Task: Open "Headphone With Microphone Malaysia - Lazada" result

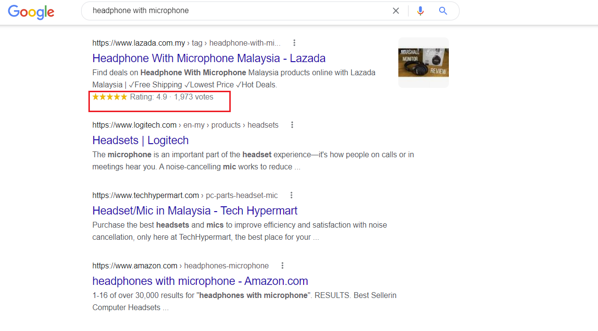Action: pyautogui.click(x=209, y=58)
